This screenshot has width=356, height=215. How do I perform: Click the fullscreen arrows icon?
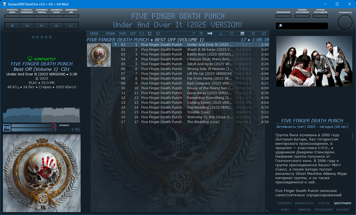pos(150,34)
